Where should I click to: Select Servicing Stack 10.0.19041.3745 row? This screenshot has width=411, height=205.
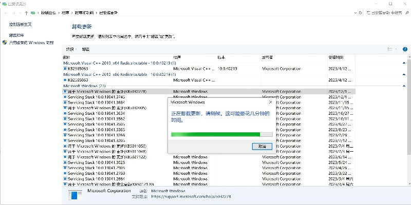tap(97, 97)
